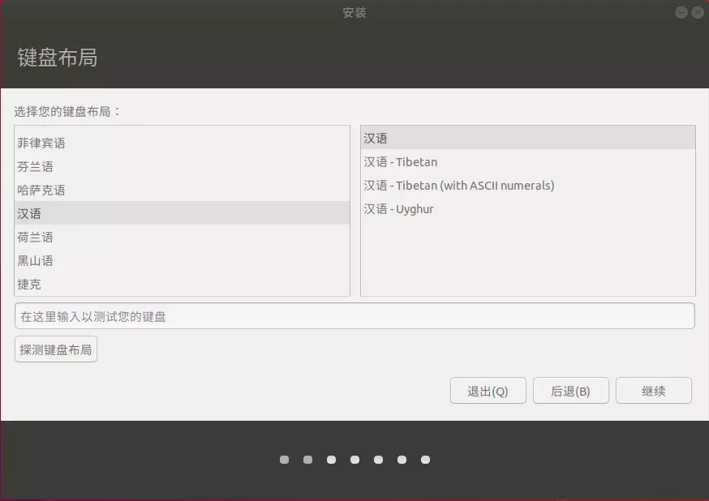Screen dimensions: 709x501
Task: Click the last progress dot at bottom
Action: 425,460
